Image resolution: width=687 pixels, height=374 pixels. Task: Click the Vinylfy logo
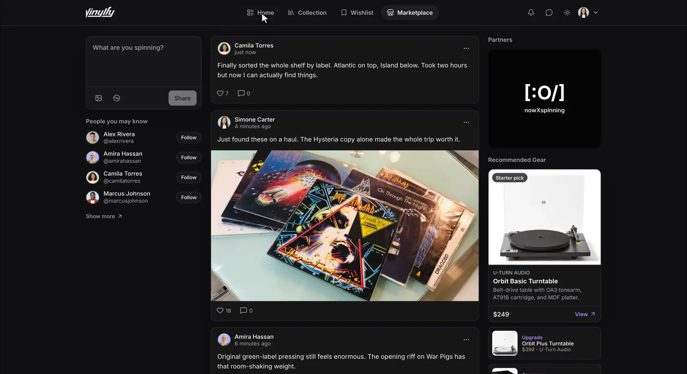[100, 12]
